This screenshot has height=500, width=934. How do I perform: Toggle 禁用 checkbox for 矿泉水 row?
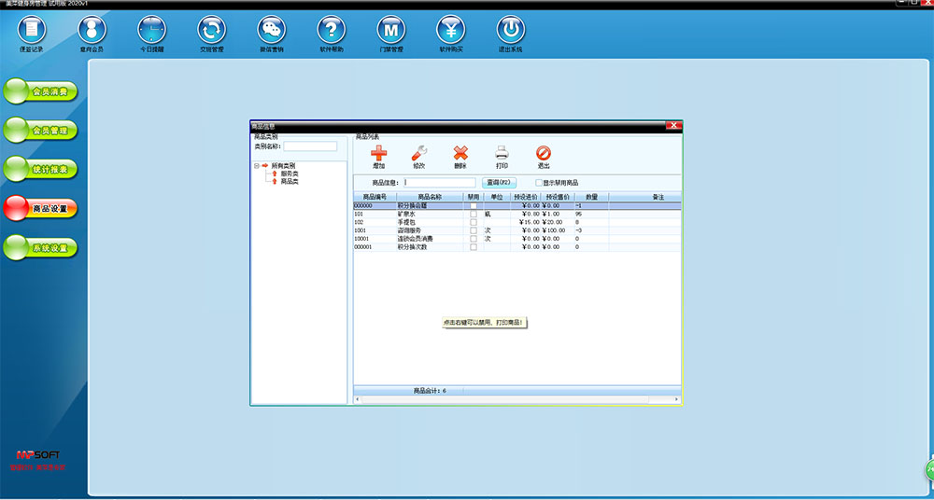[474, 215]
